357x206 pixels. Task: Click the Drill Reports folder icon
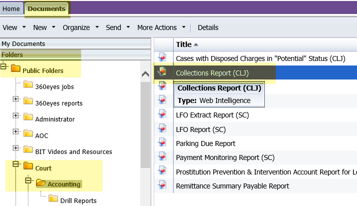click(53, 198)
